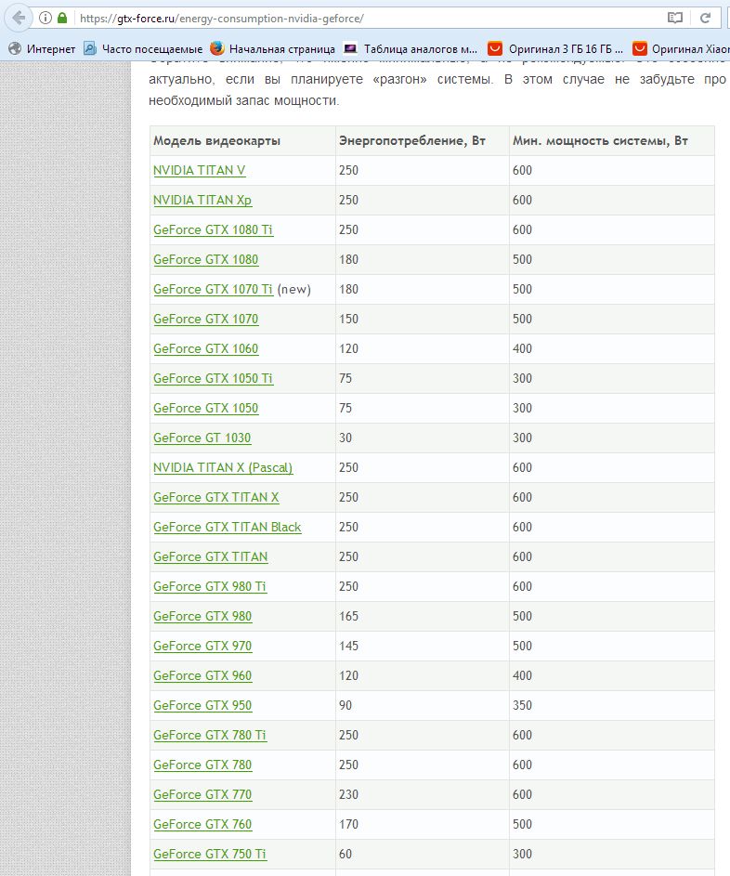
Task: Toggle the reader view icon
Action: pos(674,18)
